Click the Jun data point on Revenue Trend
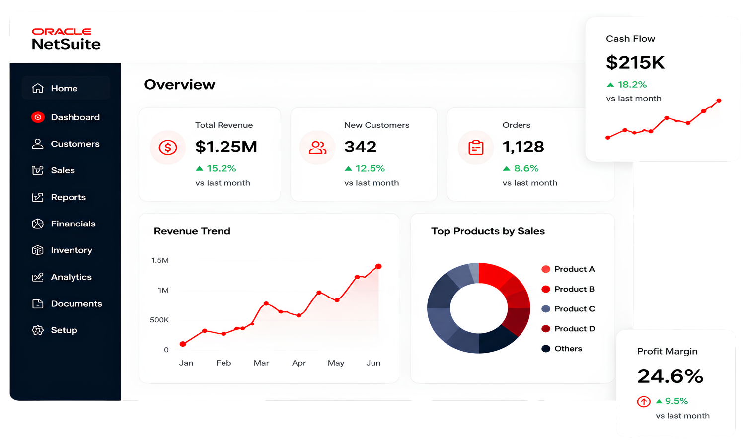The height and width of the screenshot is (447, 745). [x=378, y=267]
